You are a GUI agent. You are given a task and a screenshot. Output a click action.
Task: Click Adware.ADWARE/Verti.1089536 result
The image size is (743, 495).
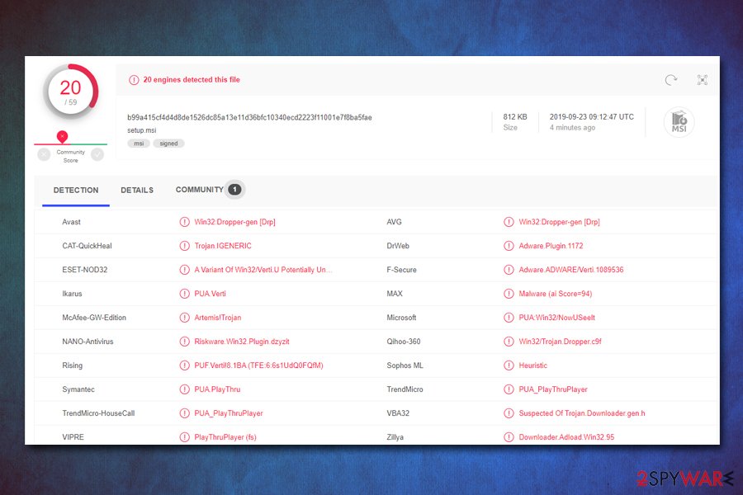click(571, 270)
